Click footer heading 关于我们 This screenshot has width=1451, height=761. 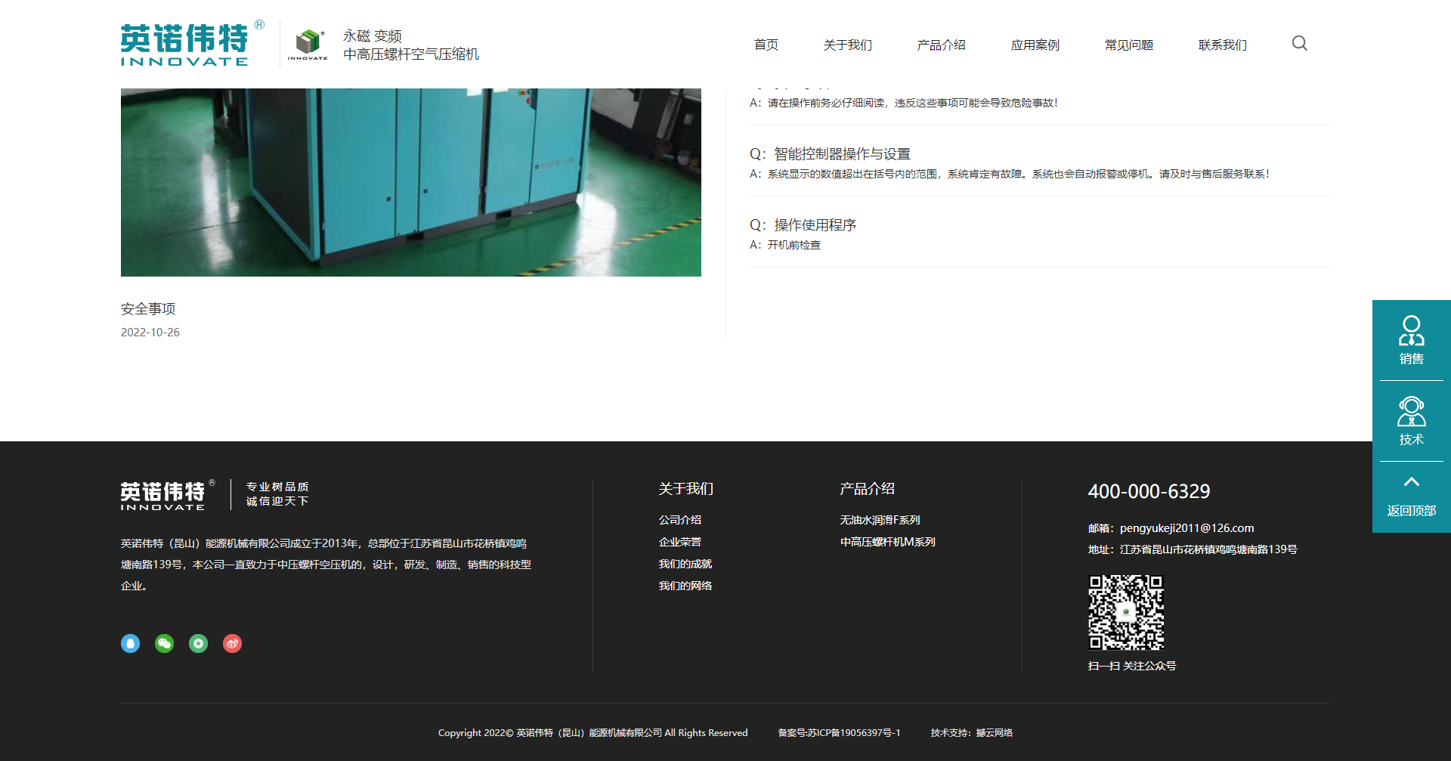(686, 489)
